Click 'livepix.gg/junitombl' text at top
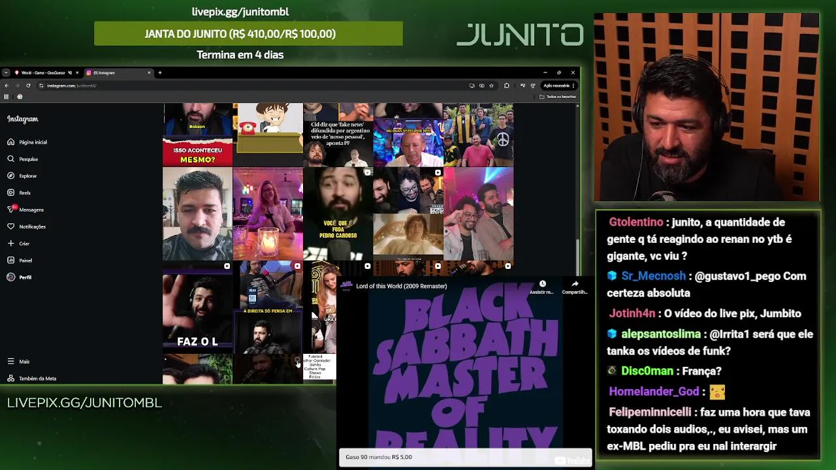 tap(240, 12)
